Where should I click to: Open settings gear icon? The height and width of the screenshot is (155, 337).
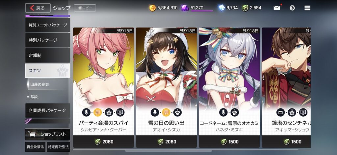292,8
